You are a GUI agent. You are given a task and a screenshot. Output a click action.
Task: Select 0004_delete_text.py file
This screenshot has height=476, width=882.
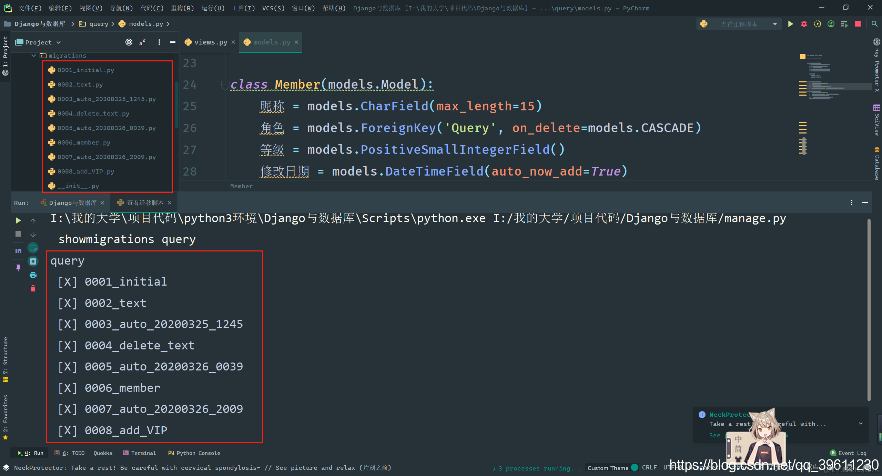coord(93,113)
